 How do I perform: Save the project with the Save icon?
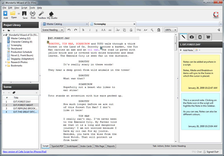coord(25,15)
